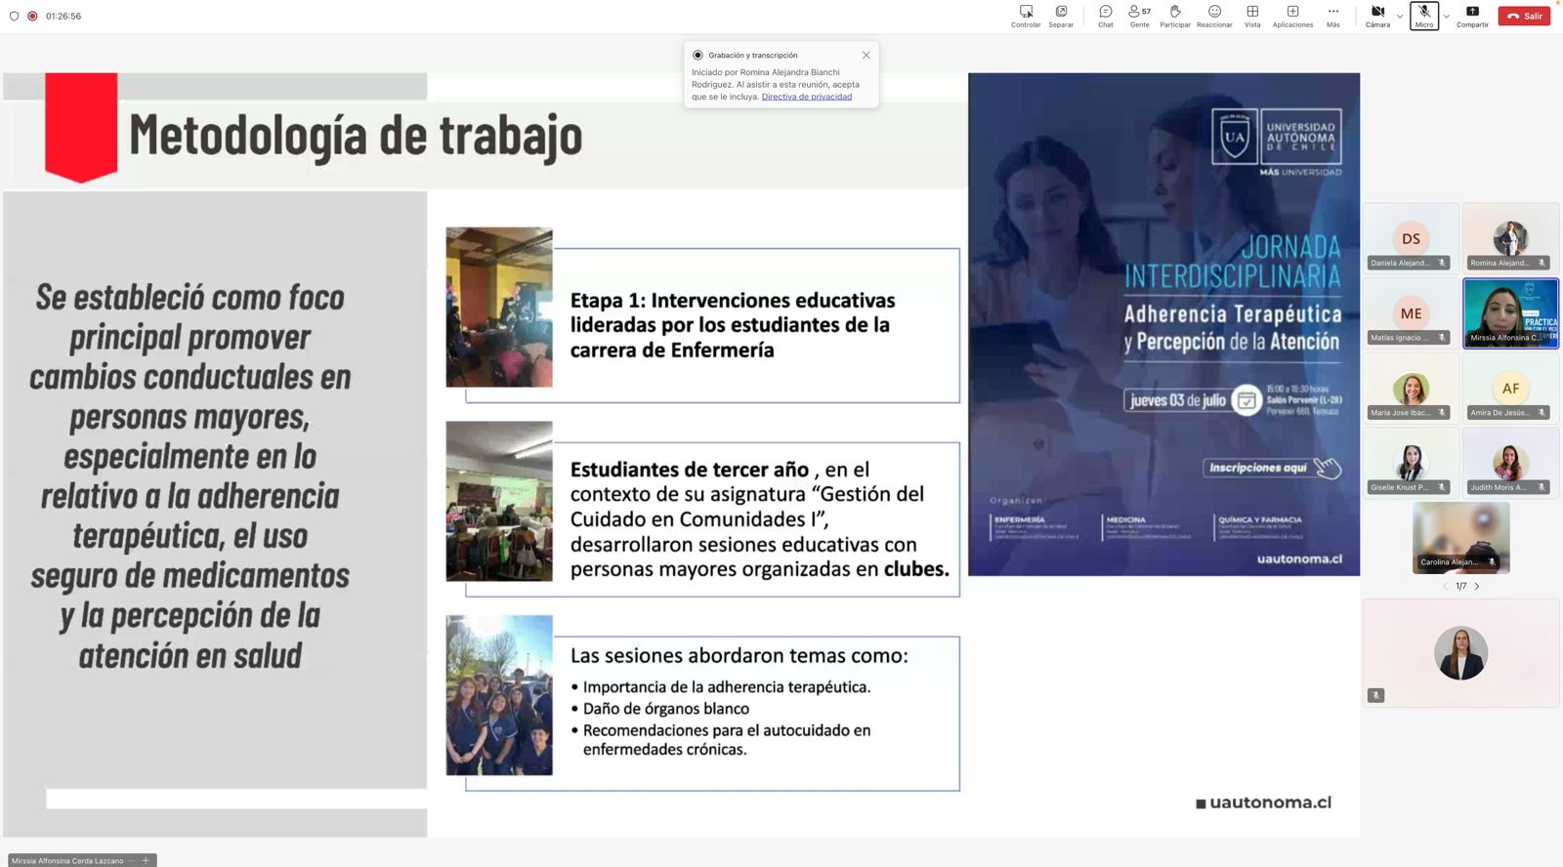The image size is (1563, 867).
Task: Click the minus icon on Mirssia's bottom tab
Action: [x=132, y=860]
